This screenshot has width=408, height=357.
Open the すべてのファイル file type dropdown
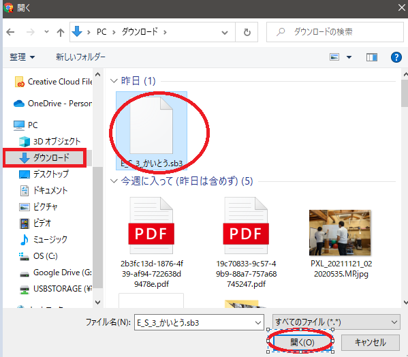click(336, 322)
